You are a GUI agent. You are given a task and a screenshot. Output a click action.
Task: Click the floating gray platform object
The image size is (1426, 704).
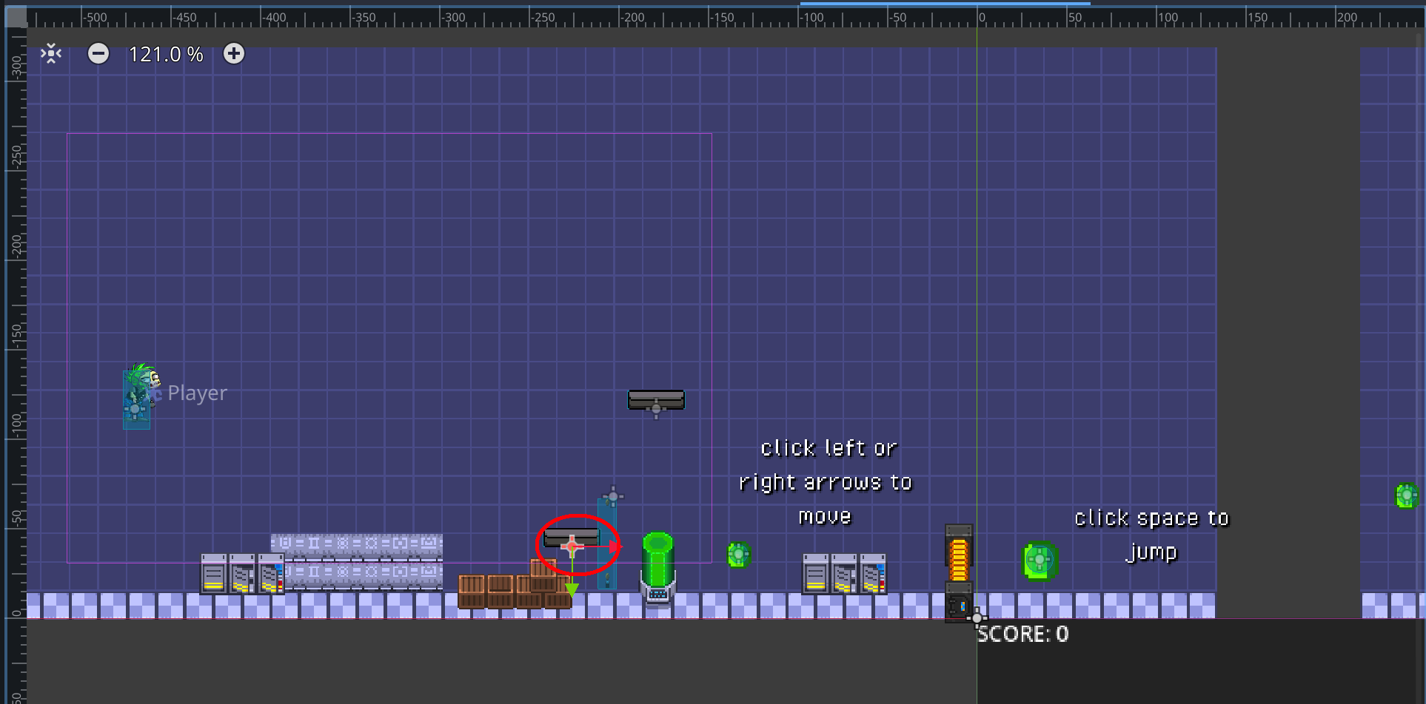click(x=656, y=400)
